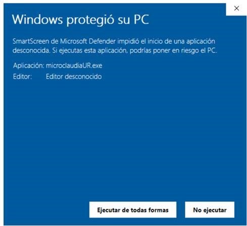Select the Editor desconocido text
Image resolution: width=247 pixels, height=226 pixels.
[74, 77]
